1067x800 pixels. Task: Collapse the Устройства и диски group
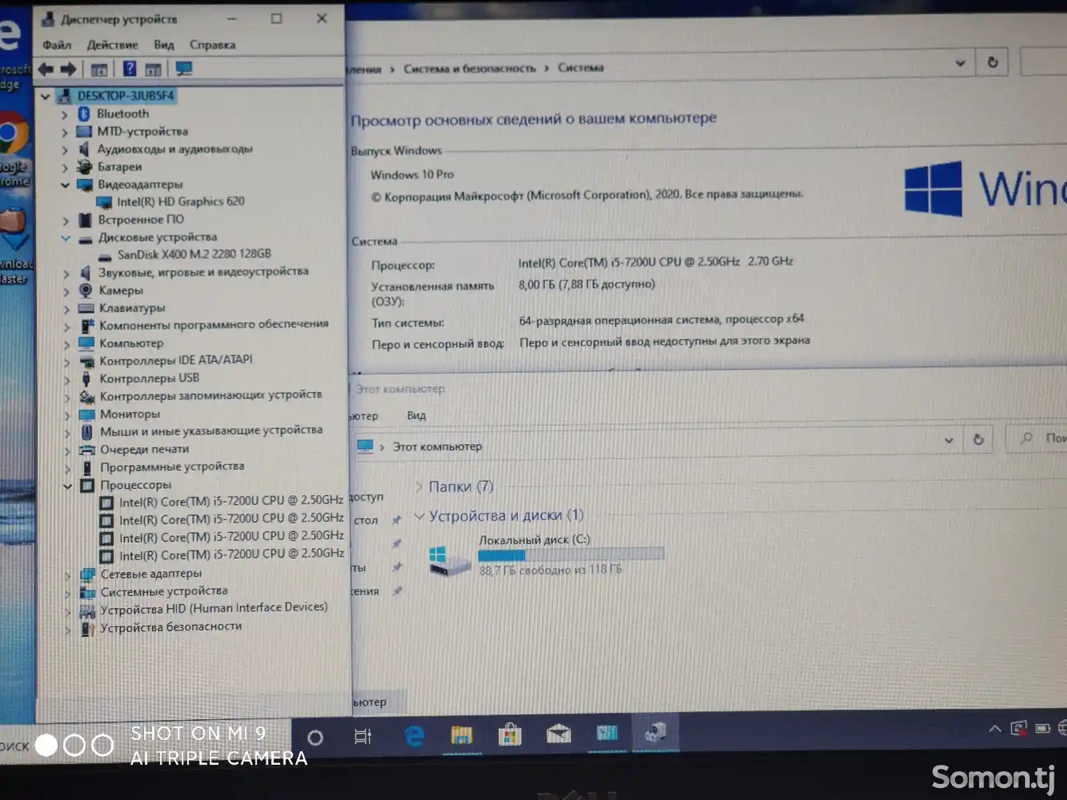(x=419, y=516)
